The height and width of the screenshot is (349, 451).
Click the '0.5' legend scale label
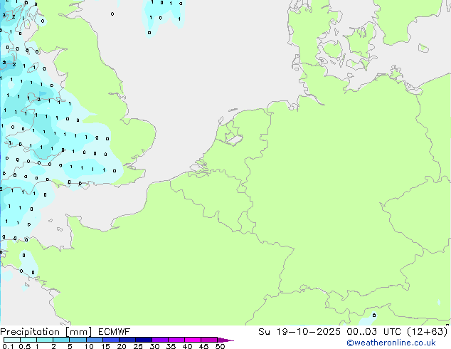(24, 346)
